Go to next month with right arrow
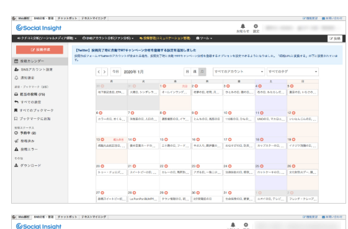 pyautogui.click(x=105, y=72)
